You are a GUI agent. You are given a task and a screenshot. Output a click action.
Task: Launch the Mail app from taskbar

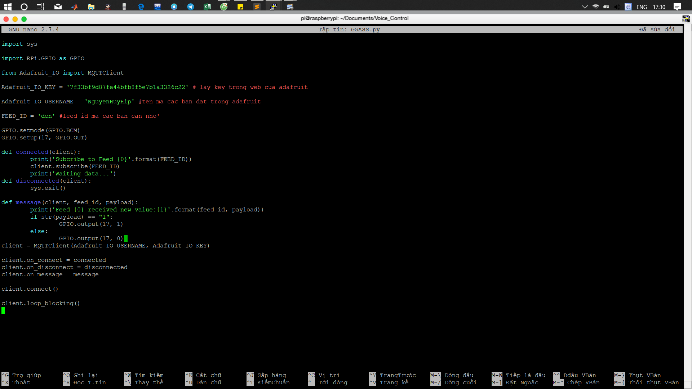click(x=58, y=6)
